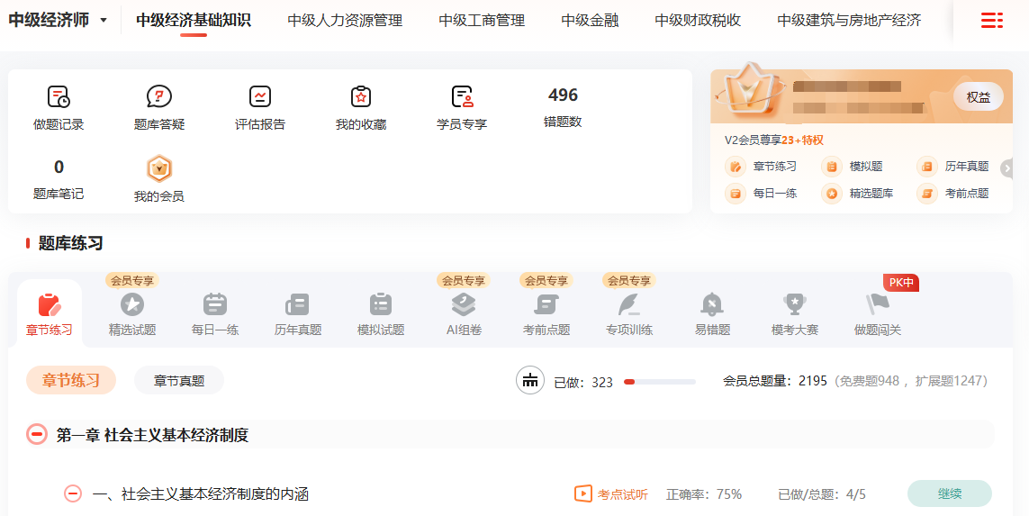
Task: Switch to the 中级金融 subject tab
Action: click(590, 20)
